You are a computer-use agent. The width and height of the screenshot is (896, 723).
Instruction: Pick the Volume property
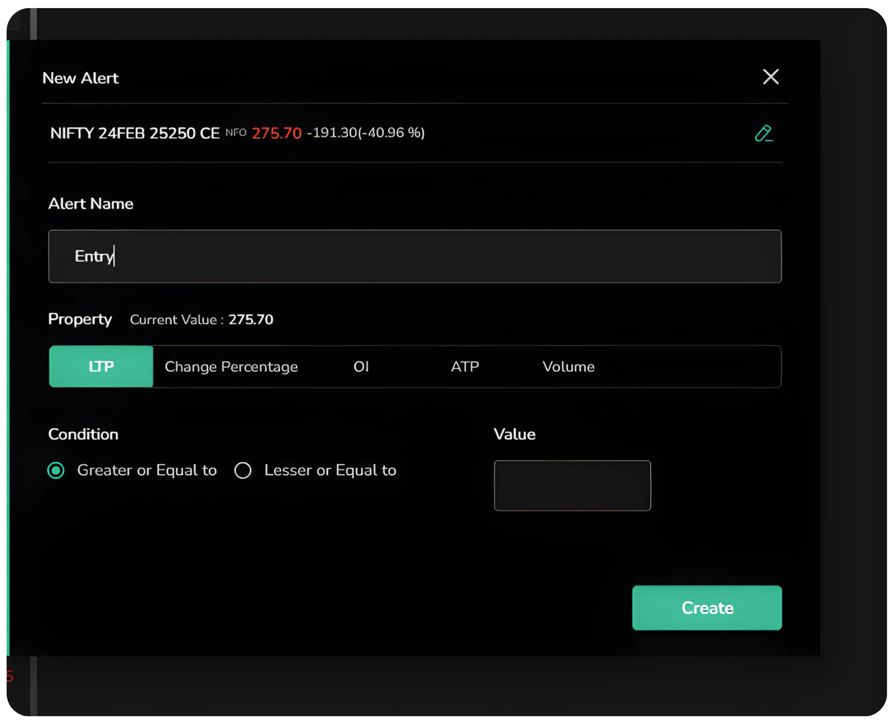pos(569,366)
